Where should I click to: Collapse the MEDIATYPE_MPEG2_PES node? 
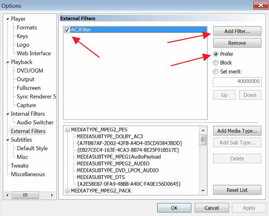tap(67, 130)
